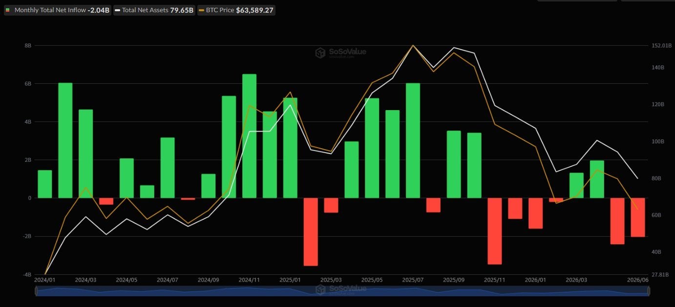Select the green bar above 2025/09
Viewport: 675px width, 307px height.
point(454,164)
